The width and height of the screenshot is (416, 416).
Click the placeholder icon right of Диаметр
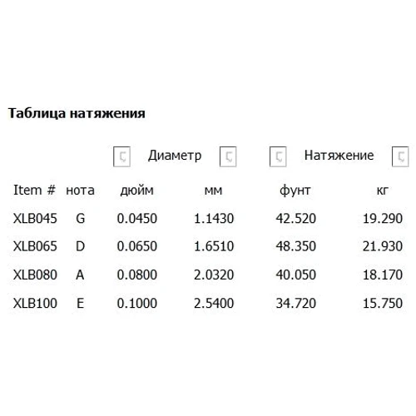pyautogui.click(x=228, y=156)
